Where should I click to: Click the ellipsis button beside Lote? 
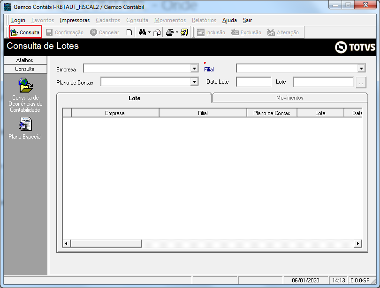(x=361, y=83)
